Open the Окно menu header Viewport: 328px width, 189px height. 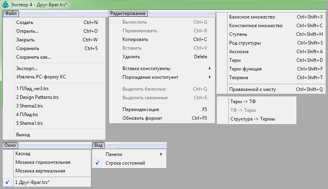coord(10,145)
